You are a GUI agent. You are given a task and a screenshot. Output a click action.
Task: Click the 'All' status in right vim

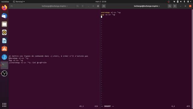click(x=188, y=106)
